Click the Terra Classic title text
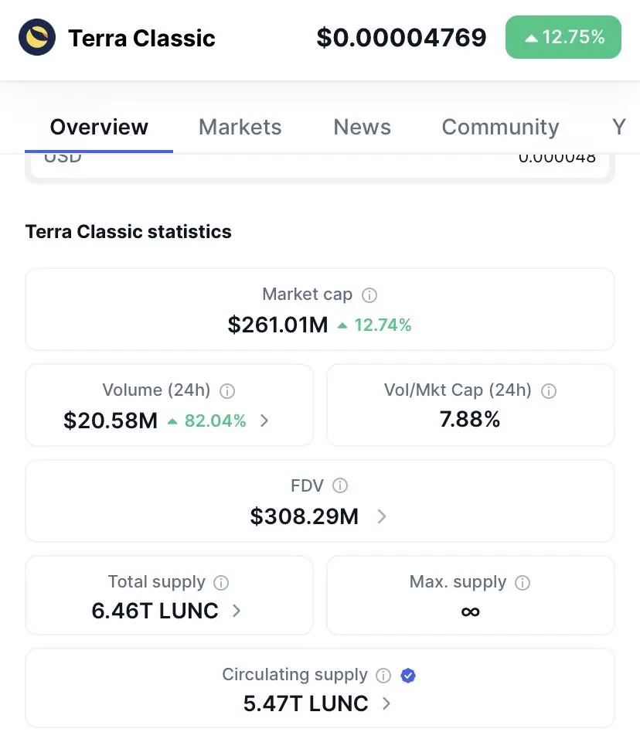The width and height of the screenshot is (640, 739). 141,38
